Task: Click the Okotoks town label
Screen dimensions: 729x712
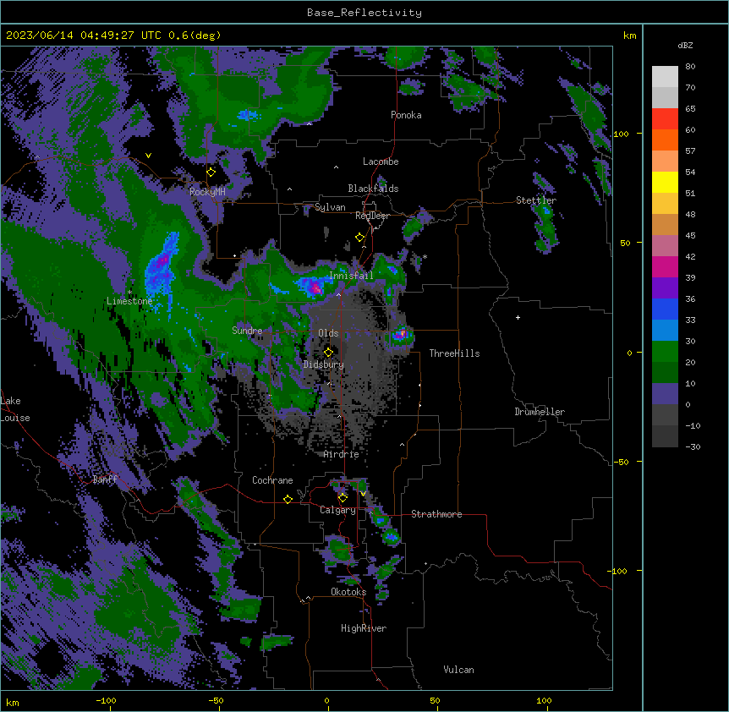Action: tap(348, 592)
